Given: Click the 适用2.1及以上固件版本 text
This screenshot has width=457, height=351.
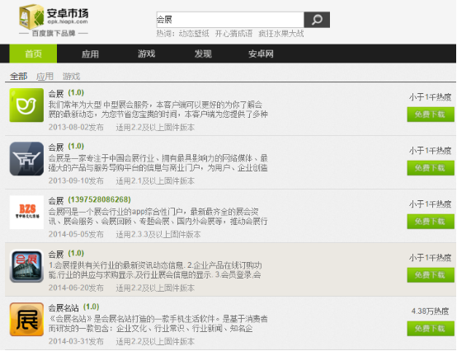Looking at the screenshot, I should coord(155,181).
